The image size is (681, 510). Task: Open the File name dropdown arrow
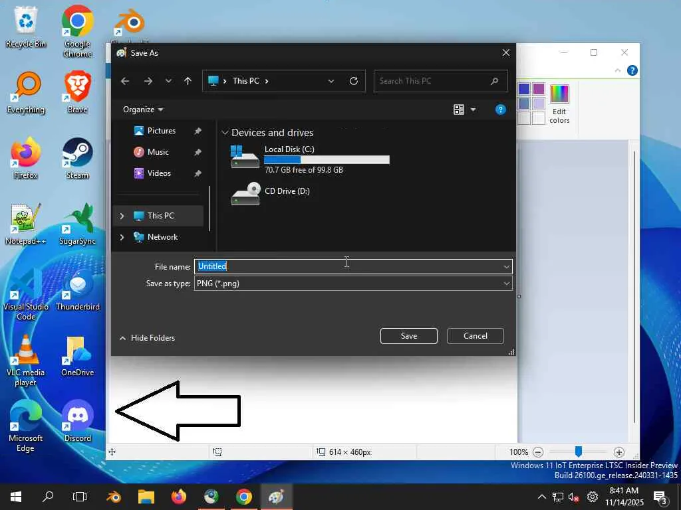point(506,267)
